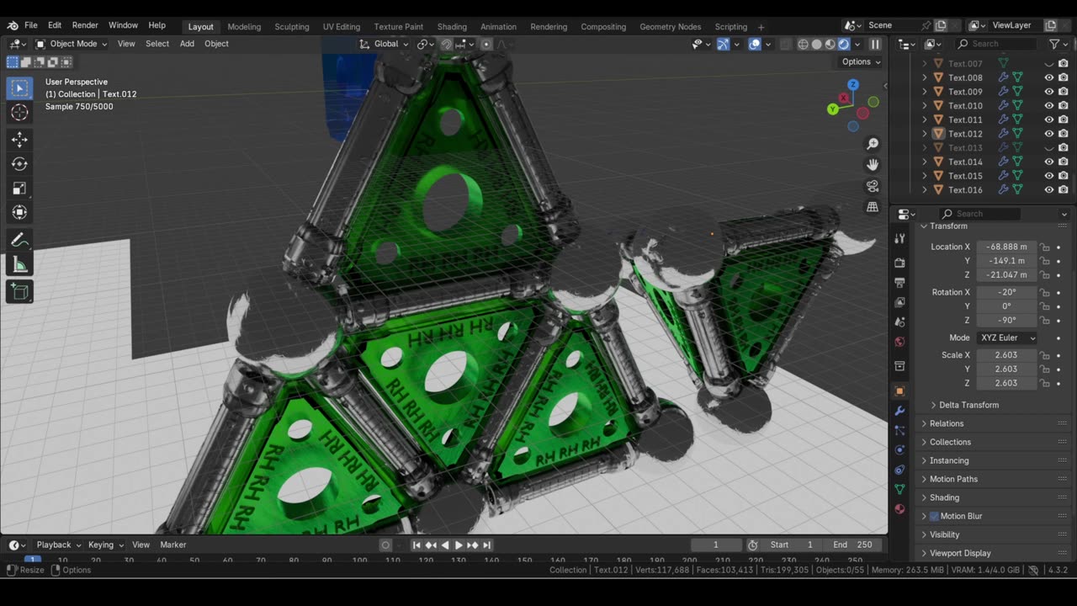Screen dimensions: 1077x606
Task: Expand the Instancing panel
Action: click(948, 460)
